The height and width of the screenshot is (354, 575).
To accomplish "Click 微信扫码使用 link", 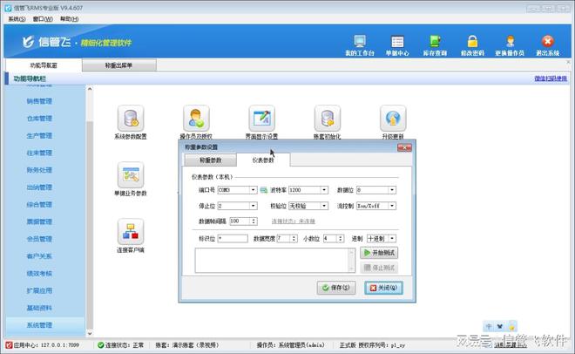I will (551, 78).
